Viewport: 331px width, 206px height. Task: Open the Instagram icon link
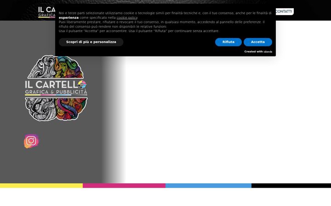coord(31,141)
